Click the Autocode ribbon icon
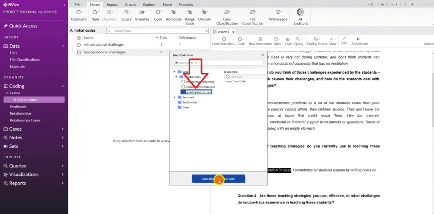The image size is (434, 214). [173, 15]
